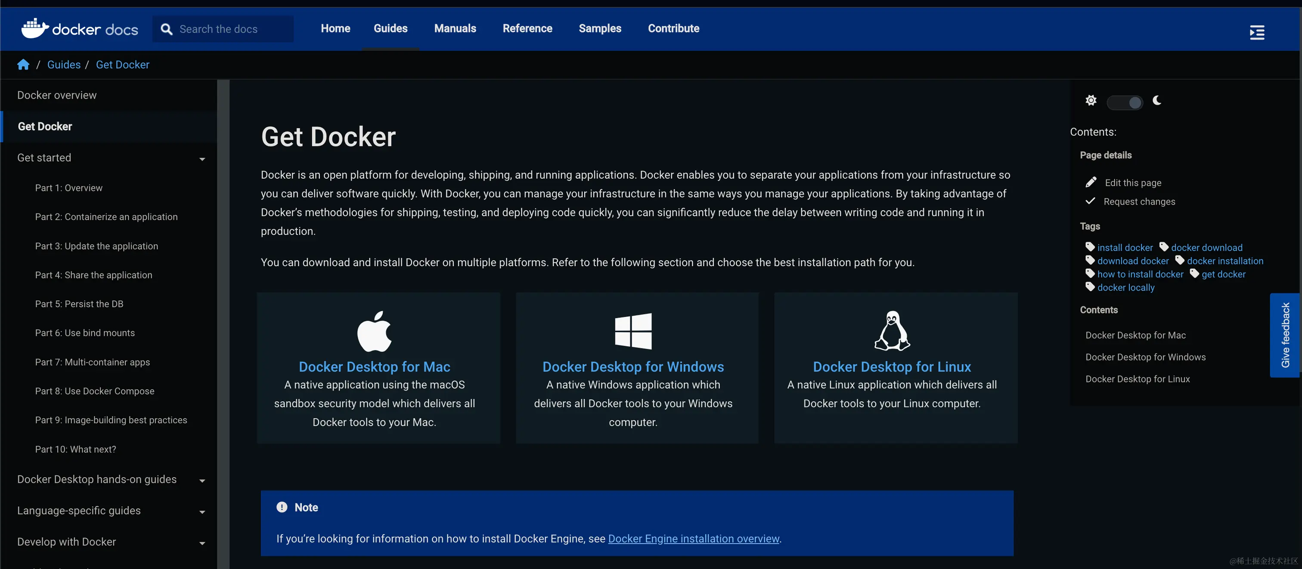The width and height of the screenshot is (1302, 569).
Task: Click the sun light mode icon
Action: click(1091, 101)
